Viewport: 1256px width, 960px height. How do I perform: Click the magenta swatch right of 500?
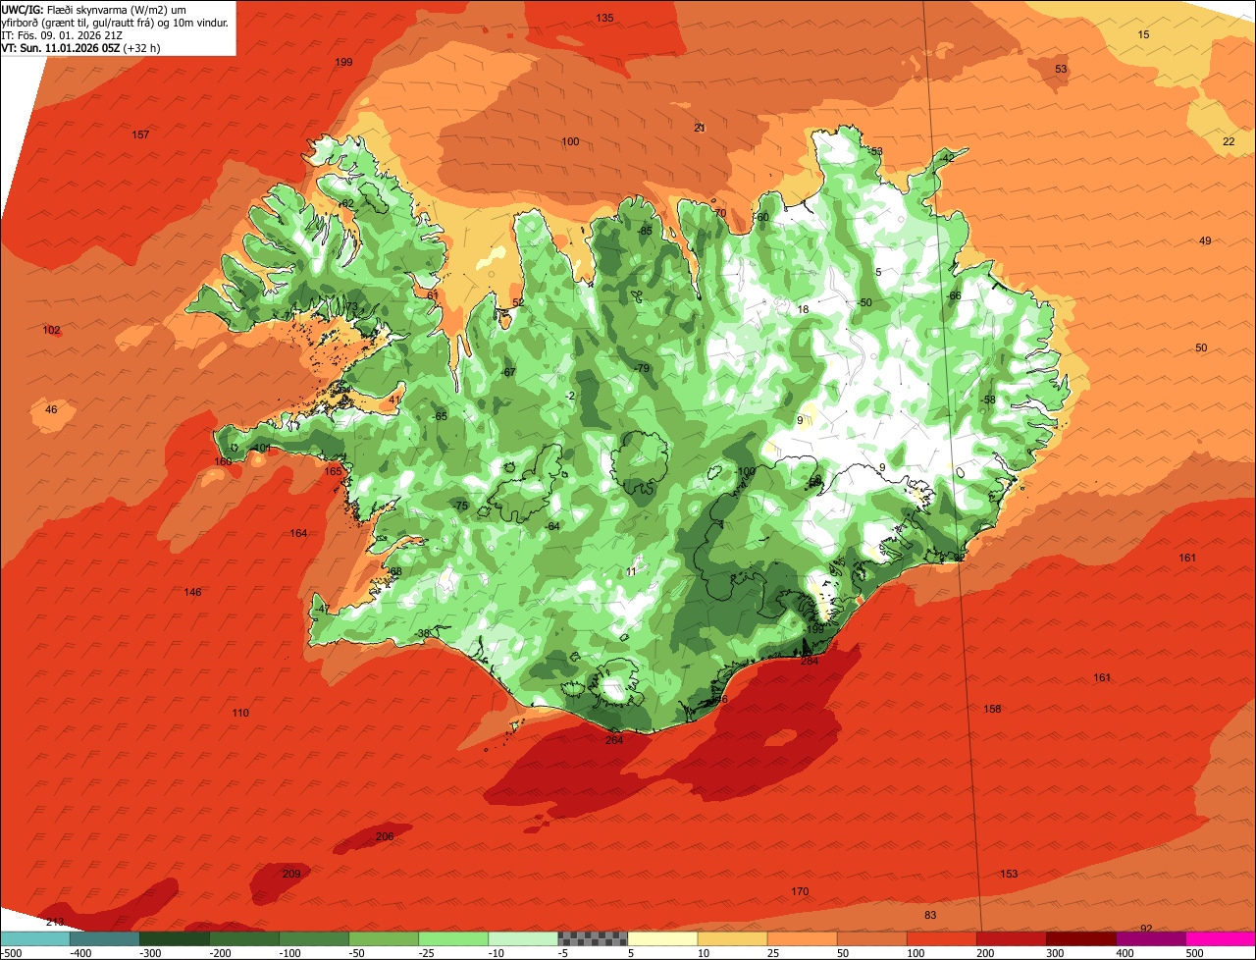click(x=1221, y=938)
